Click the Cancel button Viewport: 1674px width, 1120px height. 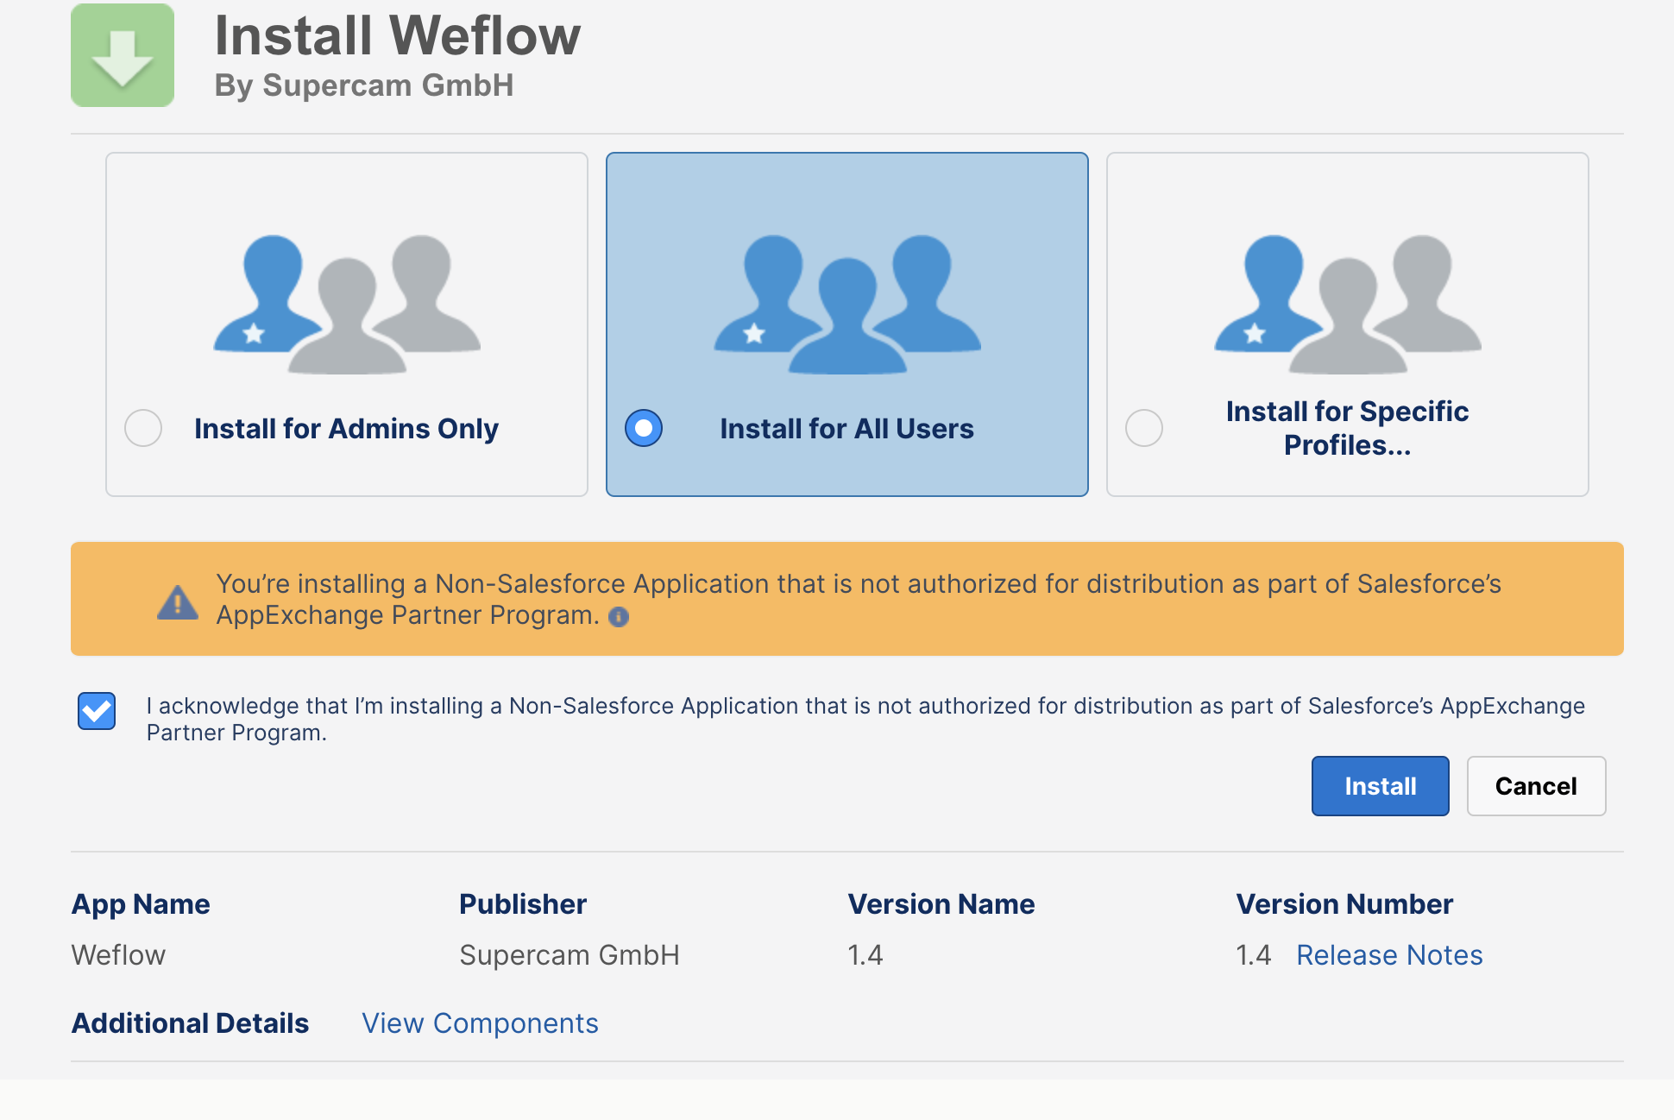click(x=1536, y=786)
